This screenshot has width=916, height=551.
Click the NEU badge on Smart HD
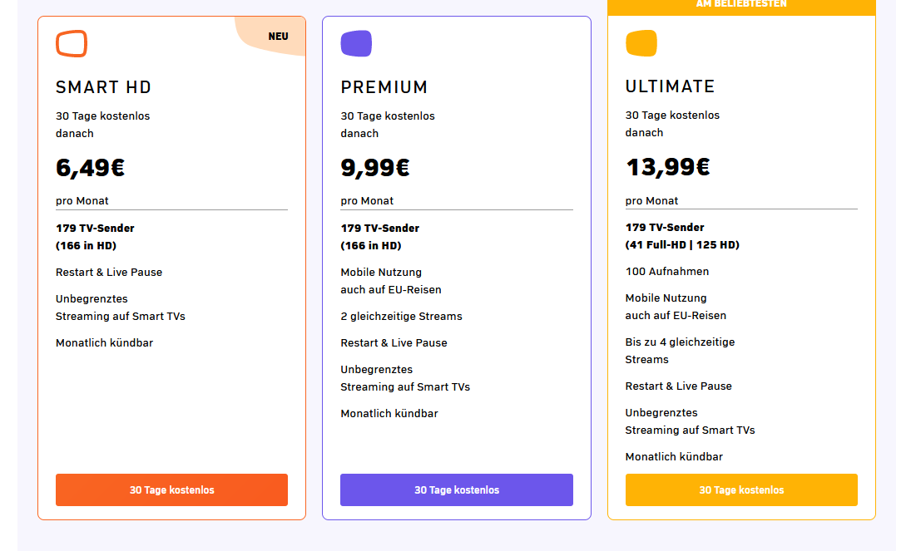coord(278,37)
